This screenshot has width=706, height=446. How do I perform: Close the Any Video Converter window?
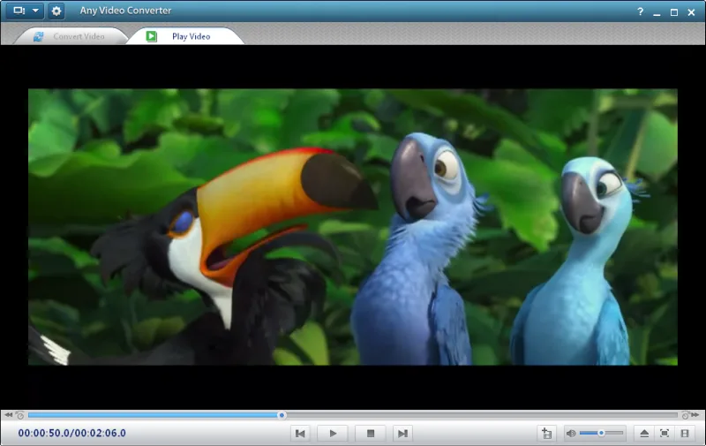(692, 12)
